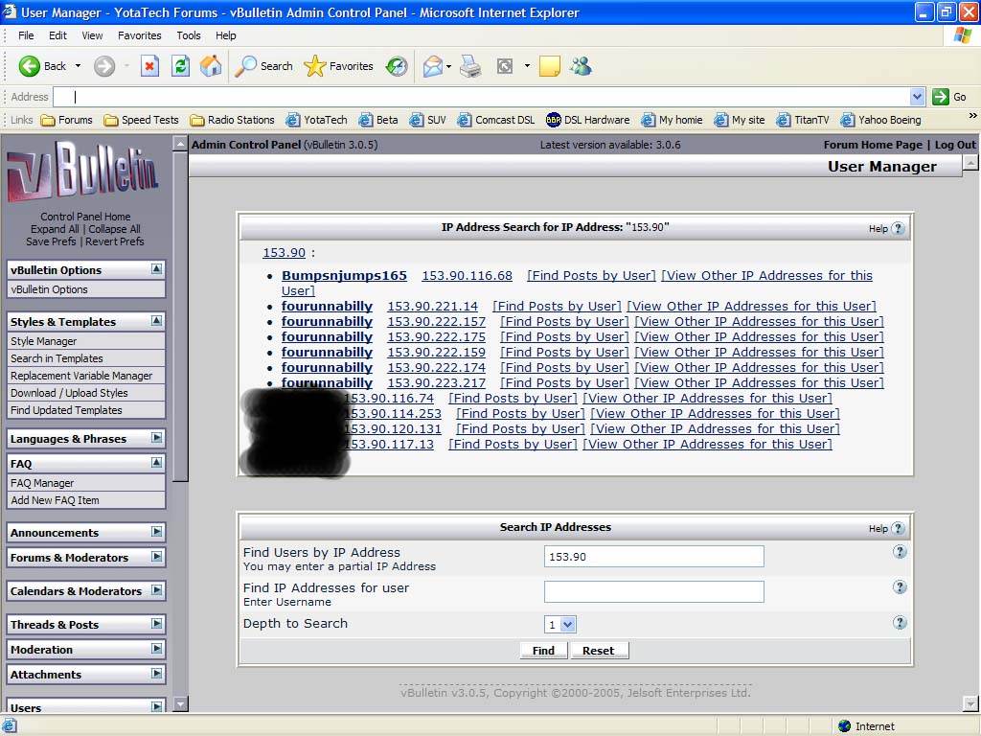Image resolution: width=981 pixels, height=736 pixels.
Task: Click Find Posts by User for 153.90.221.14
Action: tap(557, 306)
